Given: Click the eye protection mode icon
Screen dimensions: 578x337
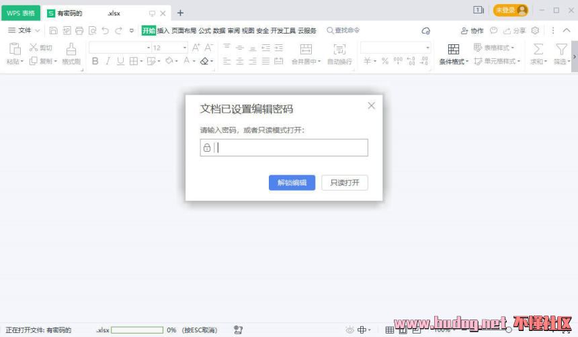Looking at the screenshot, I should (349, 330).
